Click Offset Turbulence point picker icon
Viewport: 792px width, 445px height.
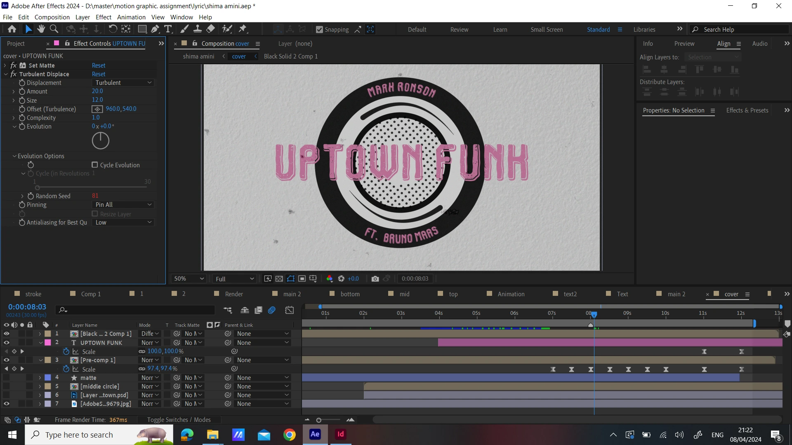click(x=97, y=109)
